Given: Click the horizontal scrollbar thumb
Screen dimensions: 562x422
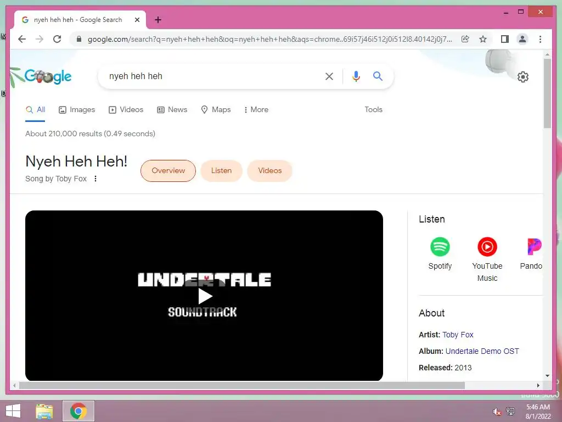Looking at the screenshot, I should 242,386.
